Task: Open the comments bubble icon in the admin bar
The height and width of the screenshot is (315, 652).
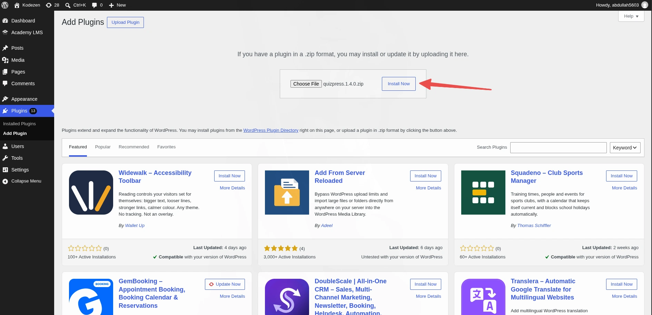Action: [95, 5]
